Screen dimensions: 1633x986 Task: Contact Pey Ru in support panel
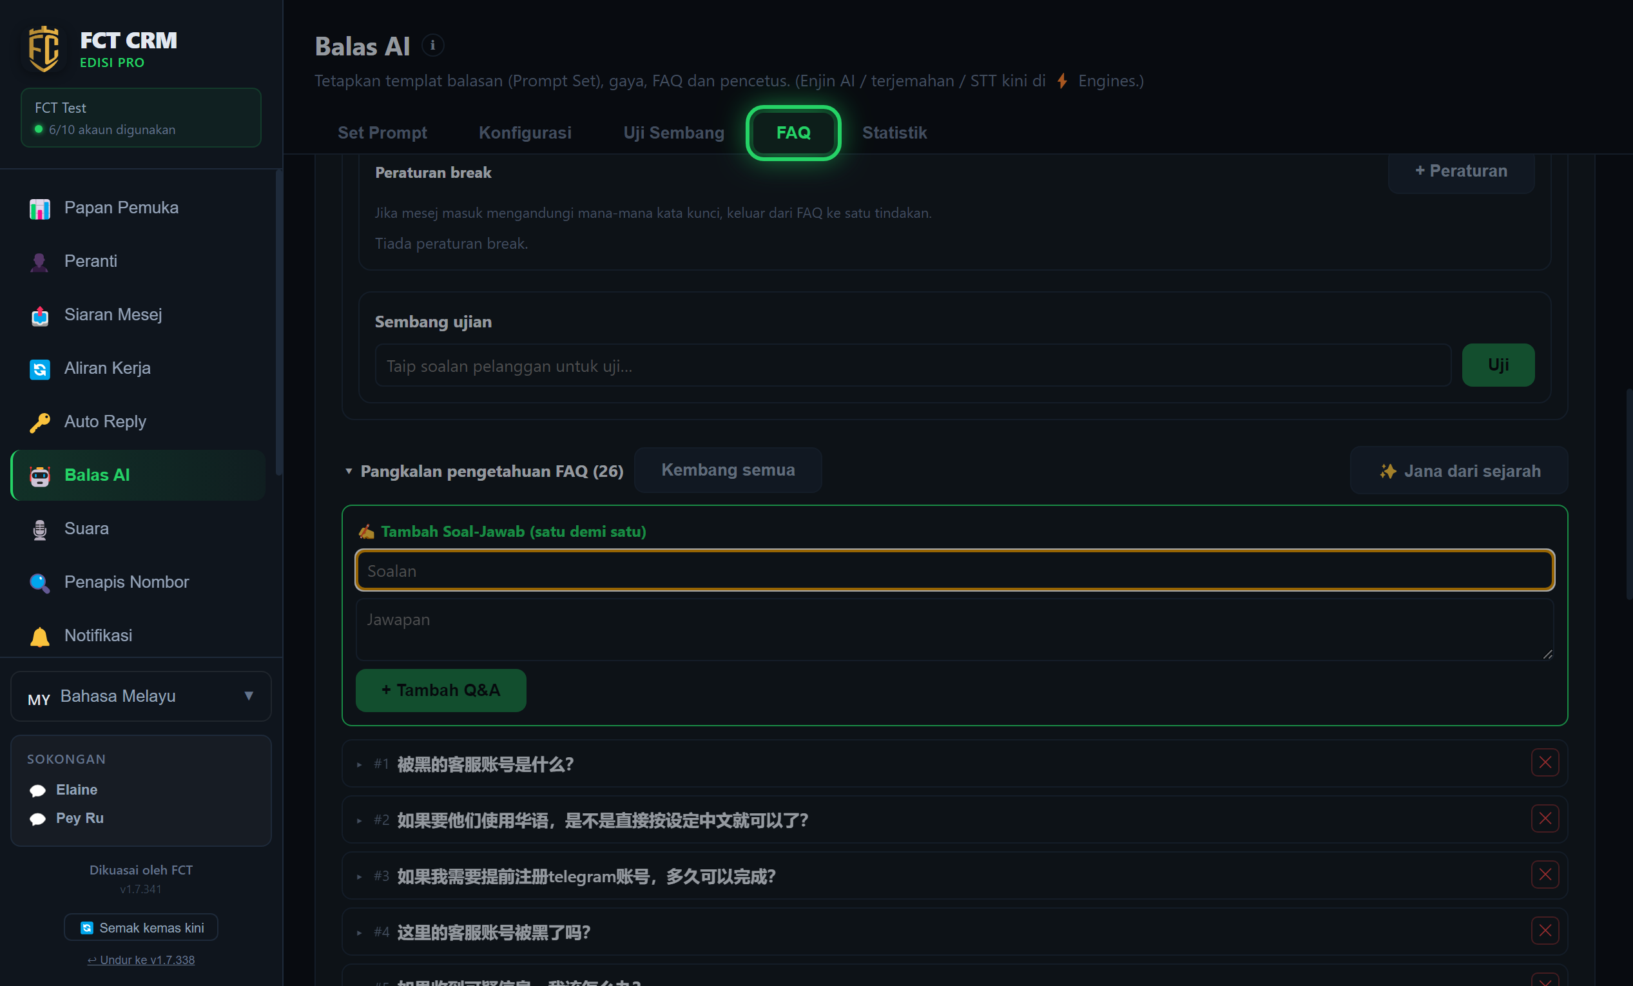click(x=79, y=818)
